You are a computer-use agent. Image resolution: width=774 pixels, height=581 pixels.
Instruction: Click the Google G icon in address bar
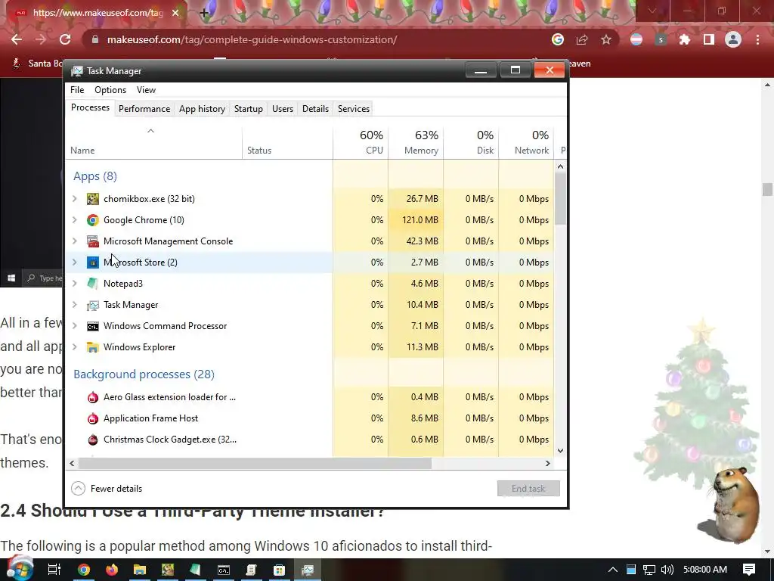pyautogui.click(x=558, y=39)
